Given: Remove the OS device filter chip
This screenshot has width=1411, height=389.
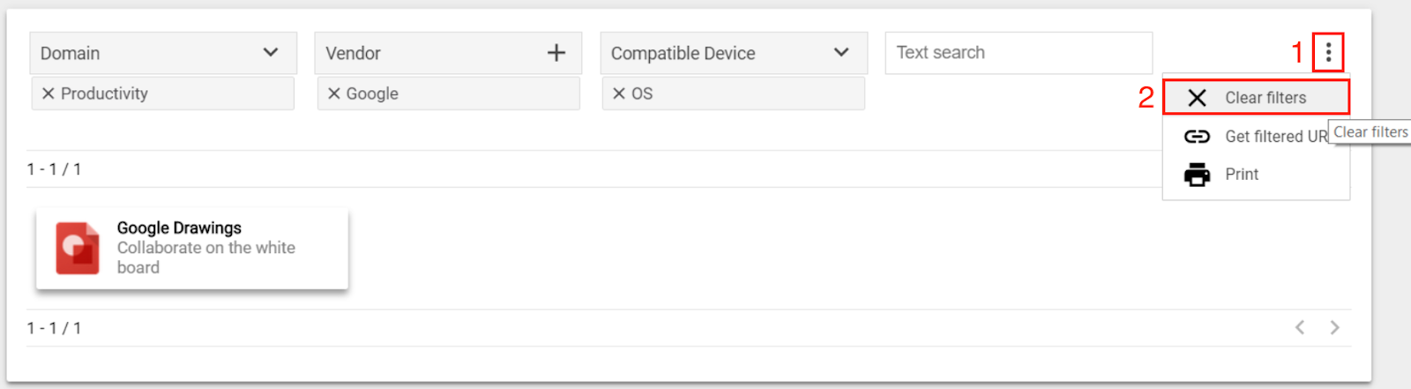Looking at the screenshot, I should (x=618, y=94).
